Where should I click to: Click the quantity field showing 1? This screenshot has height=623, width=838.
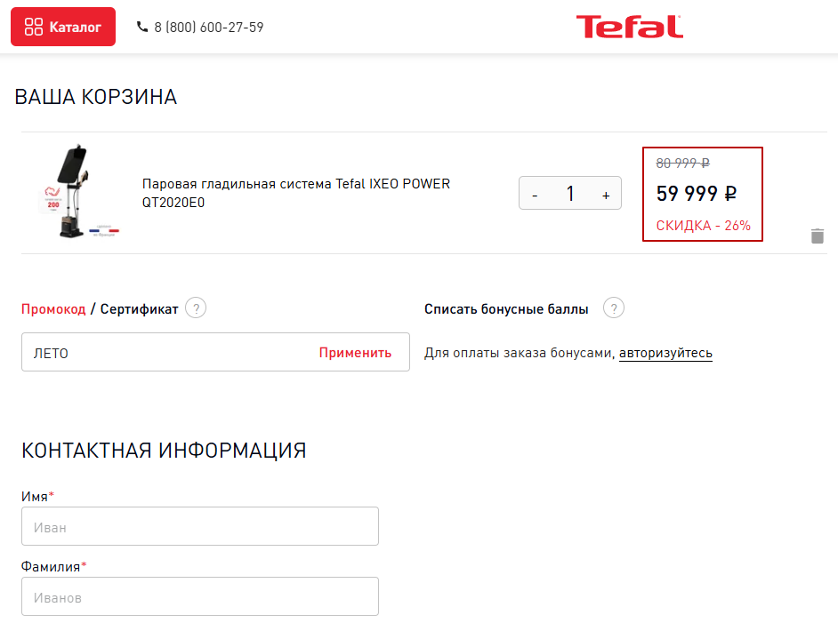(570, 193)
